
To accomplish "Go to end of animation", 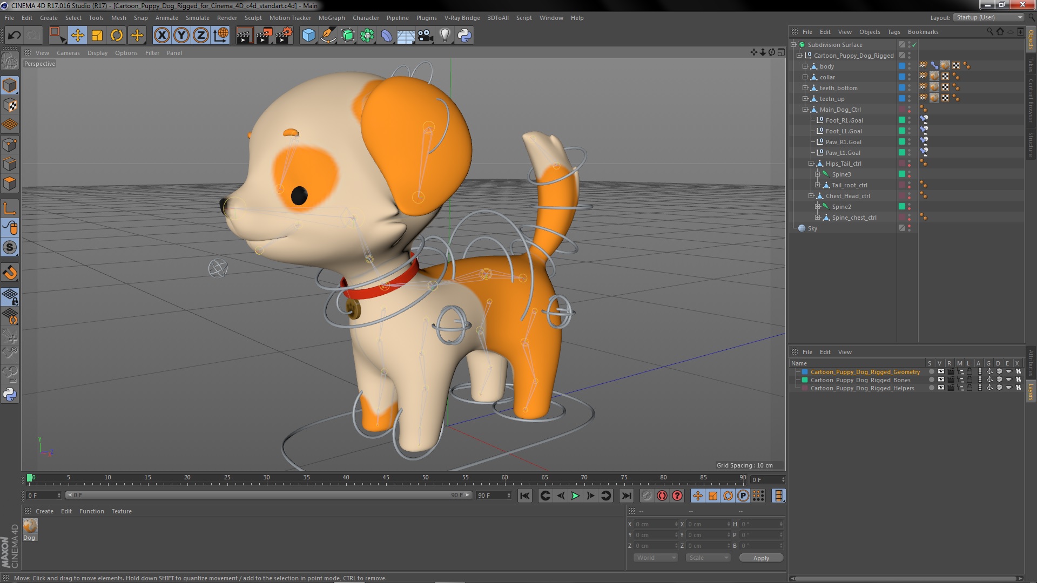I will pos(626,496).
